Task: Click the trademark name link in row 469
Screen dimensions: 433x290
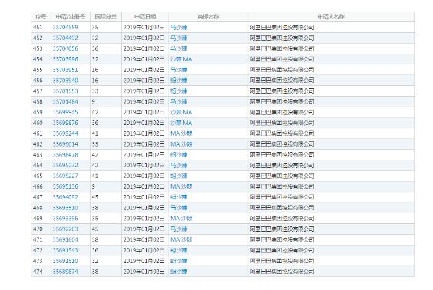Action: [x=181, y=219]
